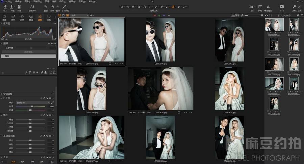Toggle the orange proofing eye icon
The width and height of the screenshot is (304, 164).
pos(68,15)
